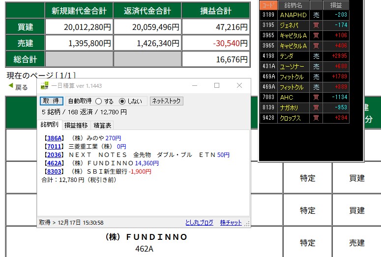Minimize the 一日精算 window
Screen dimensions: 381x257
[194, 85]
